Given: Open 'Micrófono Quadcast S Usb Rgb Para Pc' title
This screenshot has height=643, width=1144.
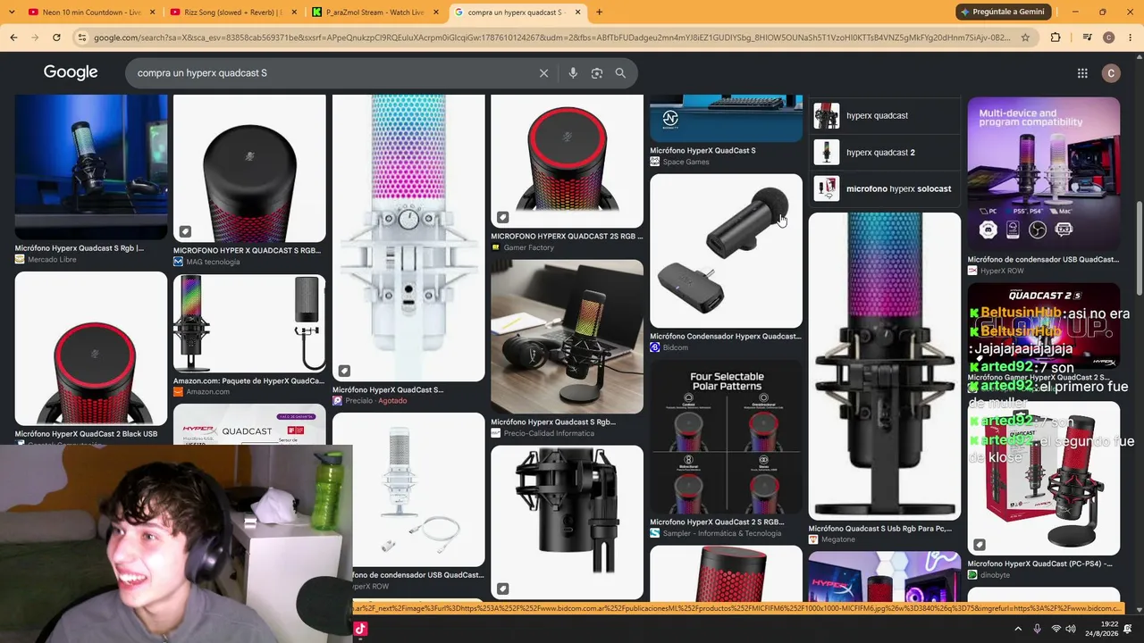Looking at the screenshot, I should (880, 529).
